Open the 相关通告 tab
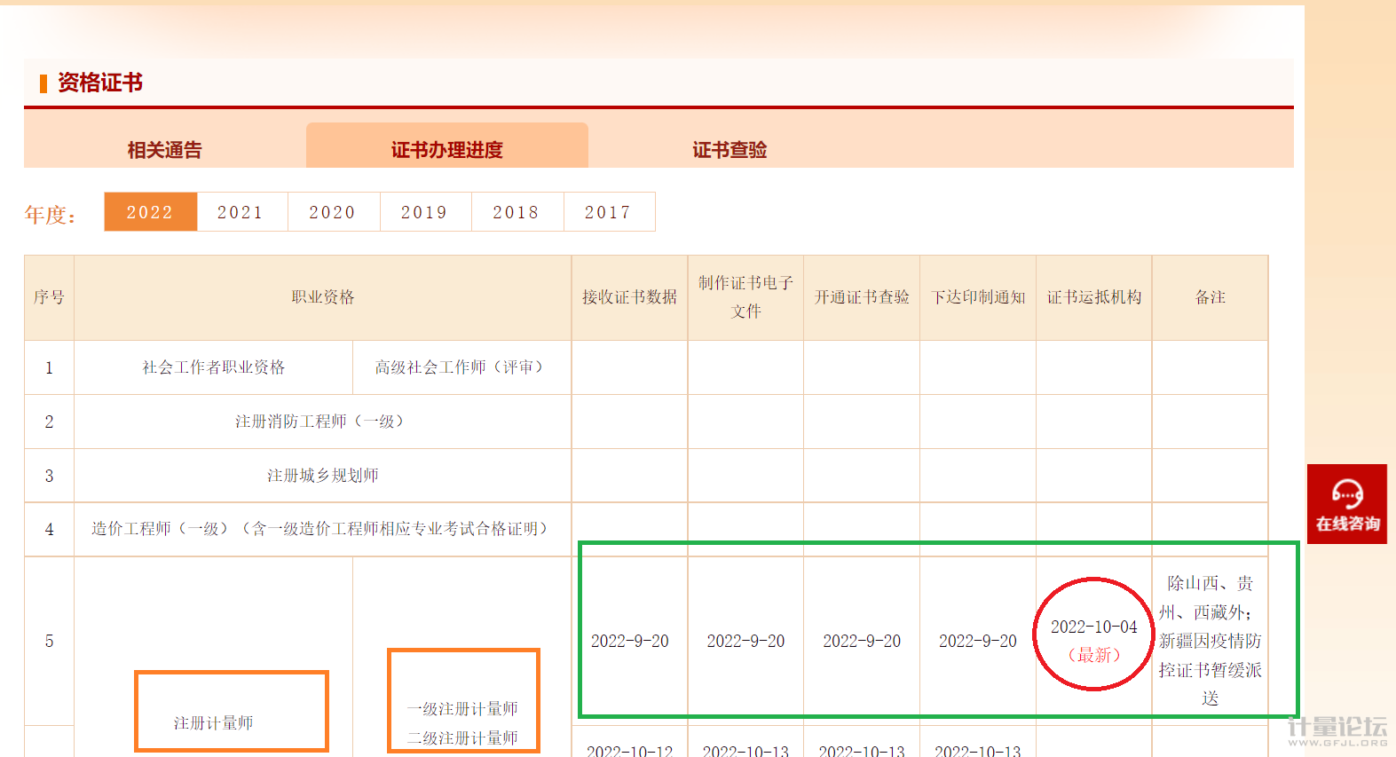This screenshot has height=757, width=1396. pos(164,150)
